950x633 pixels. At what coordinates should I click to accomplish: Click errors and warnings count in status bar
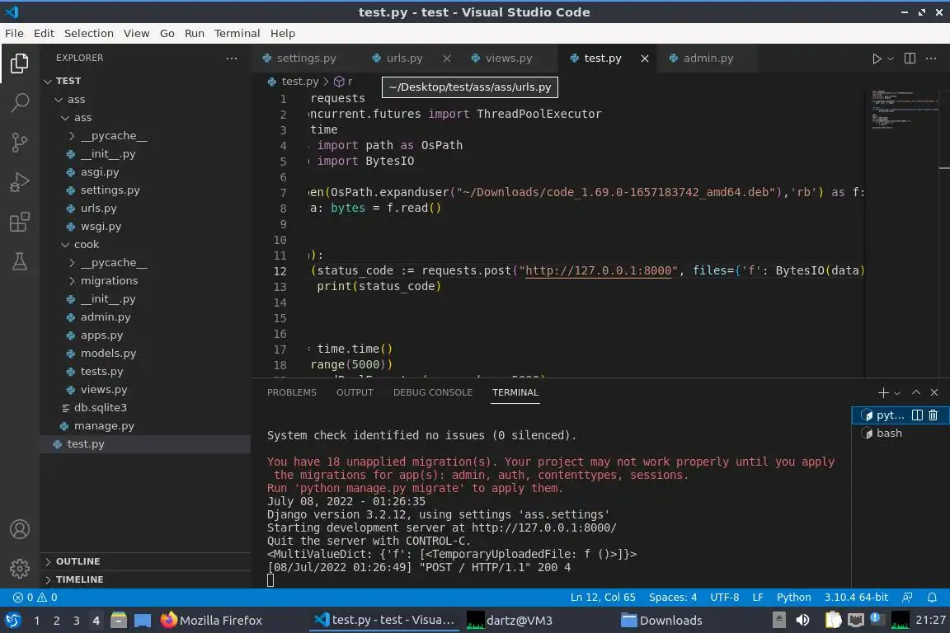(35, 598)
